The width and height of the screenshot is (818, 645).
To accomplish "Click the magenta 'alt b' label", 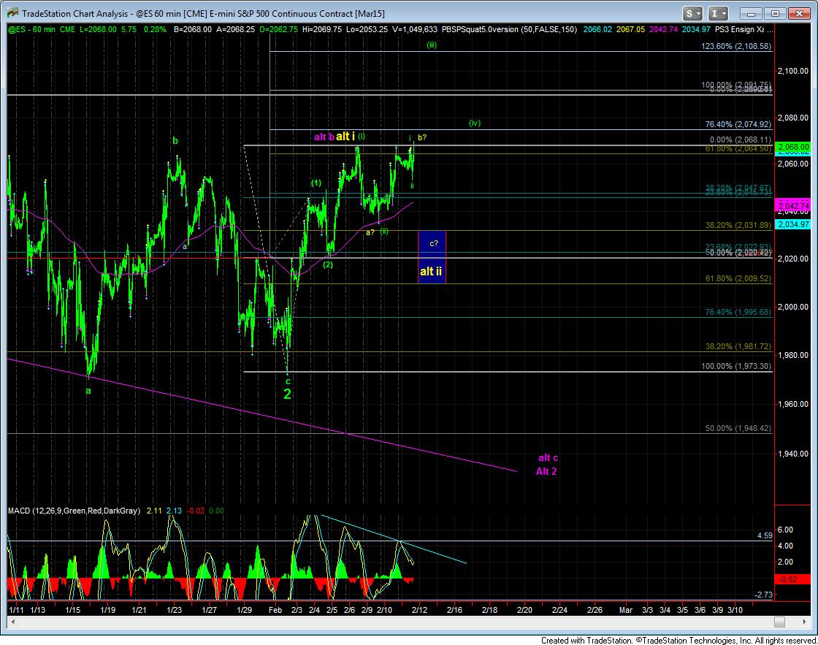I will coord(324,137).
